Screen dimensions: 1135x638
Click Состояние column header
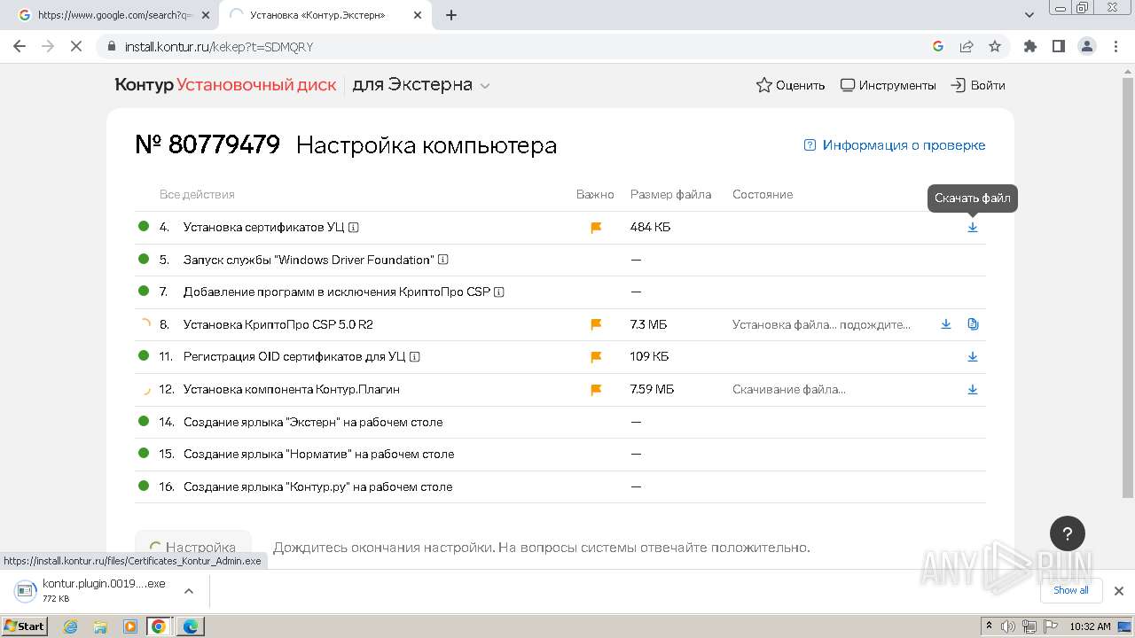click(x=763, y=194)
